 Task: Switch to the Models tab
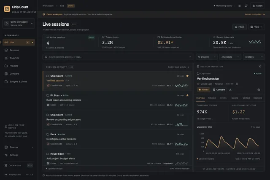[x=235, y=98]
